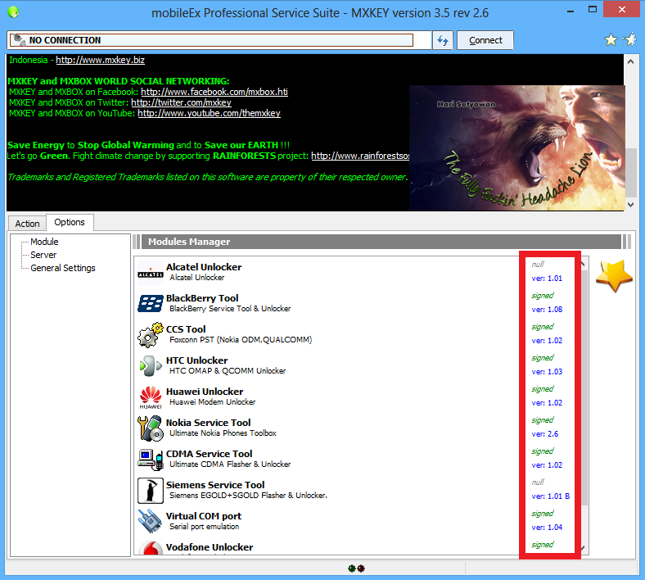Click the CDMA Service Tool icon
The height and width of the screenshot is (580, 645).
click(150, 460)
